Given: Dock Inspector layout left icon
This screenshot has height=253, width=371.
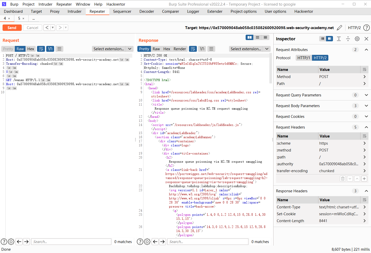Looking at the screenshot, I should click(323, 39).
